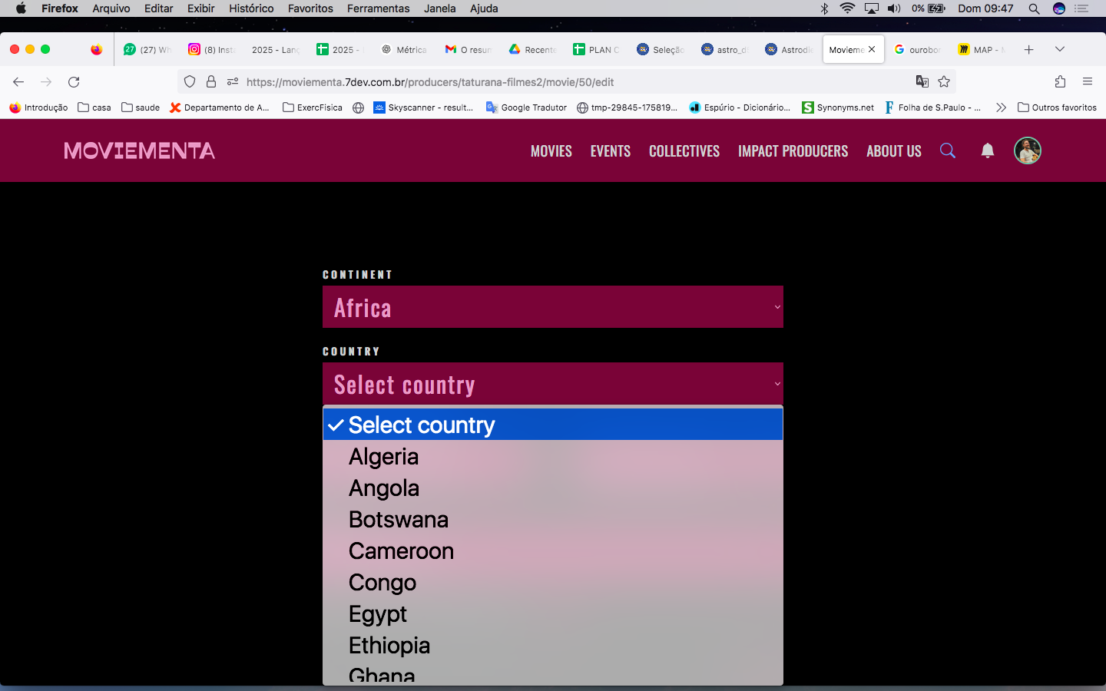Open the Movies navigation item
Viewport: 1106px width, 691px height.
tap(551, 151)
